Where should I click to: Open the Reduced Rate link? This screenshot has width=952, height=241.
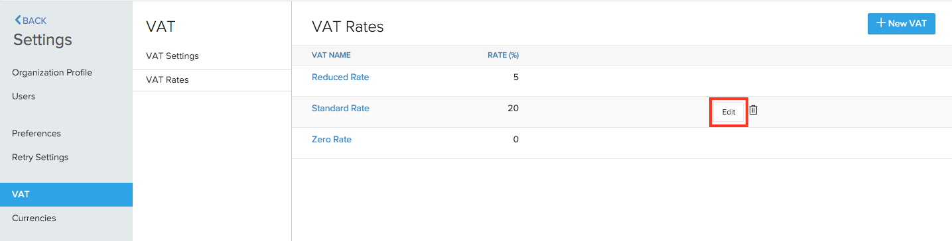[340, 77]
